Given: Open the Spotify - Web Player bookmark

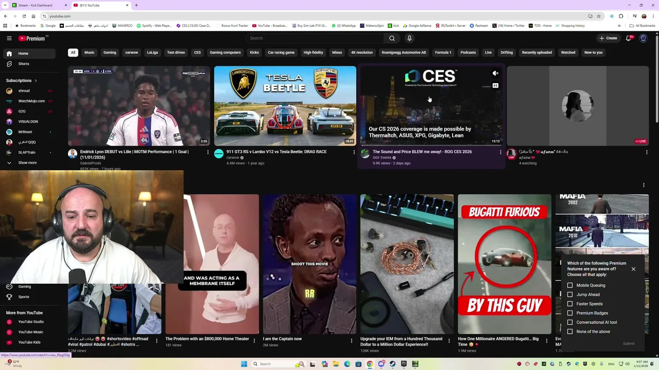Looking at the screenshot, I should pos(153,26).
